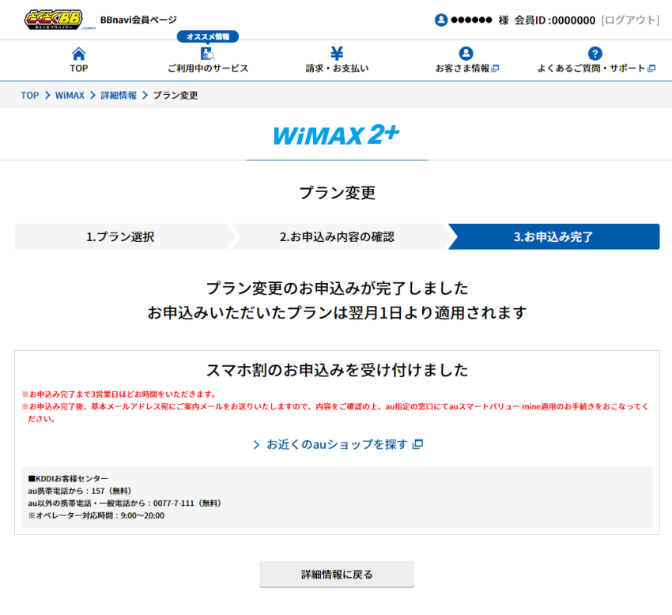Navigate to TOP via the breadcrumb
The width and height of the screenshot is (672, 615).
[x=29, y=95]
